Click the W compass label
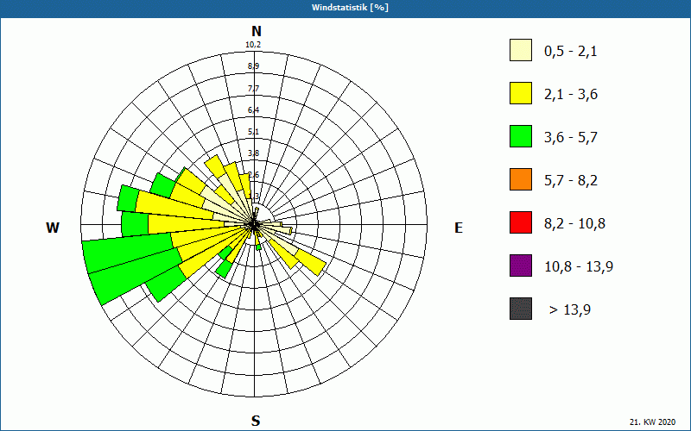 (53, 228)
